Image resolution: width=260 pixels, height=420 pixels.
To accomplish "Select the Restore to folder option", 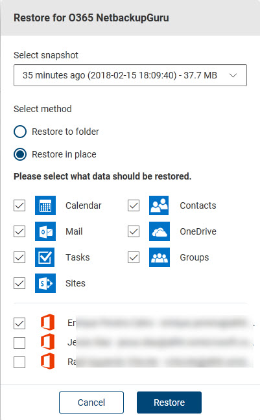I will pyautogui.click(x=20, y=132).
